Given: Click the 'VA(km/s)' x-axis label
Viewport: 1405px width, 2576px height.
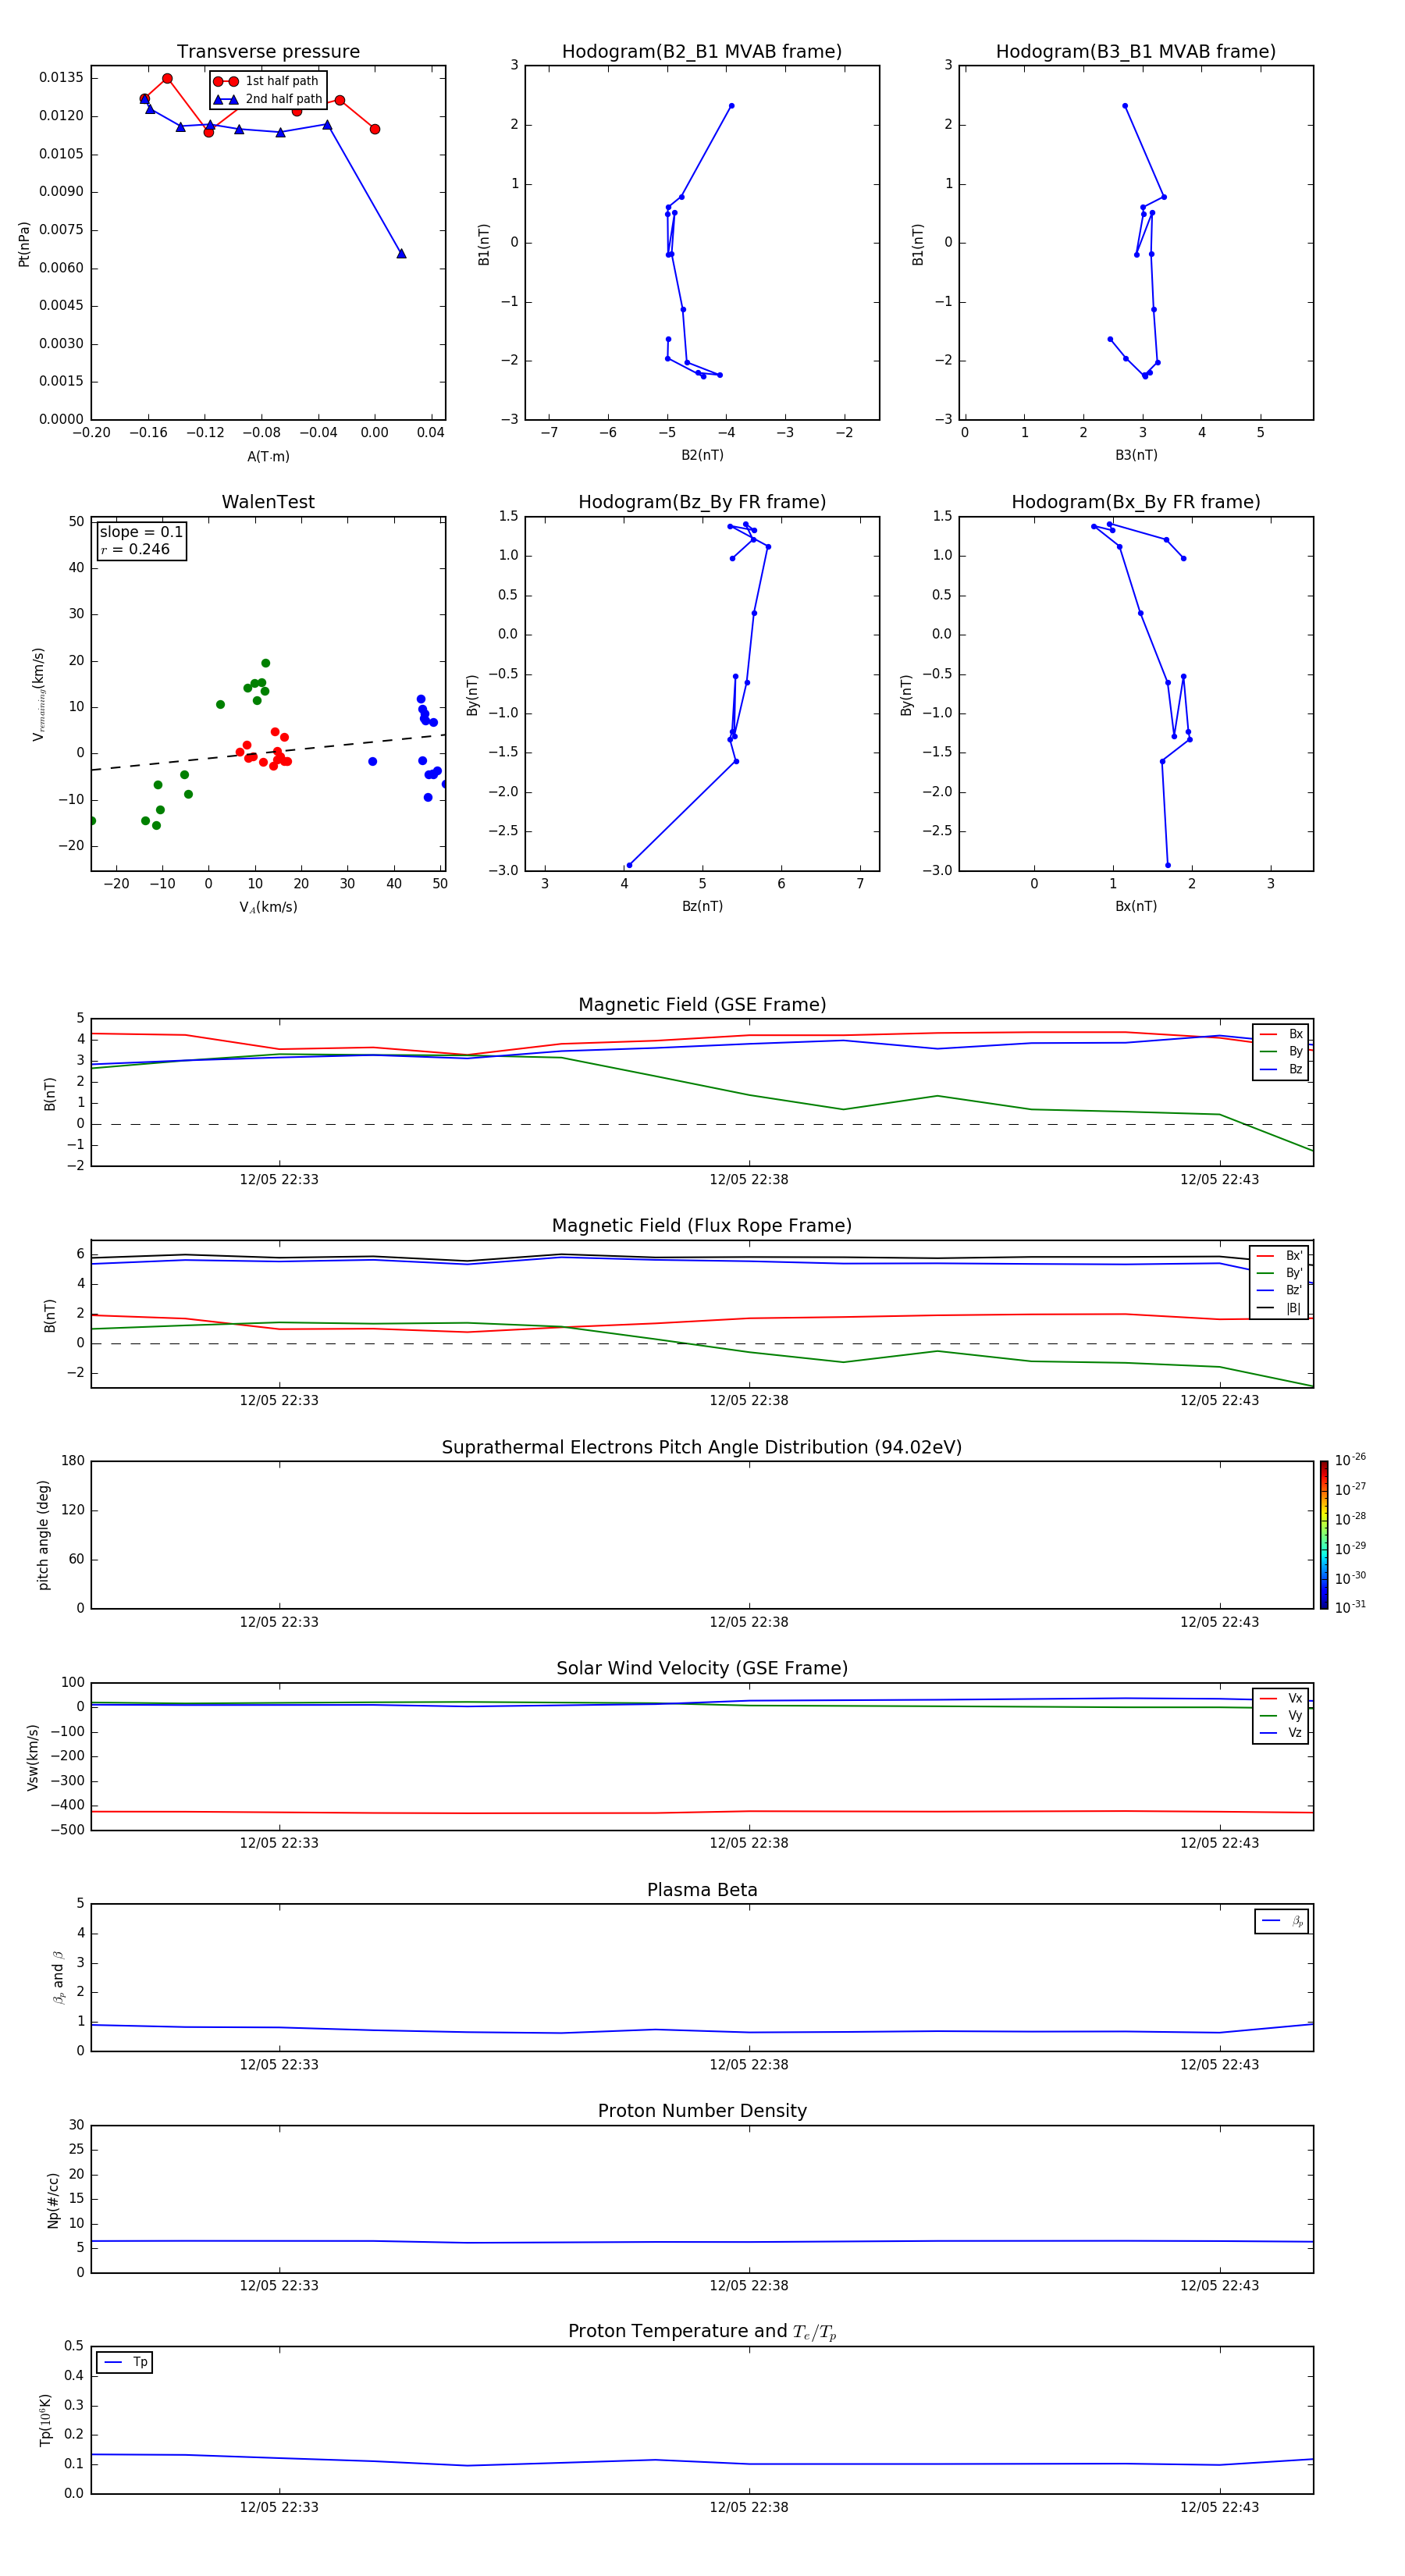Looking at the screenshot, I should [x=268, y=907].
